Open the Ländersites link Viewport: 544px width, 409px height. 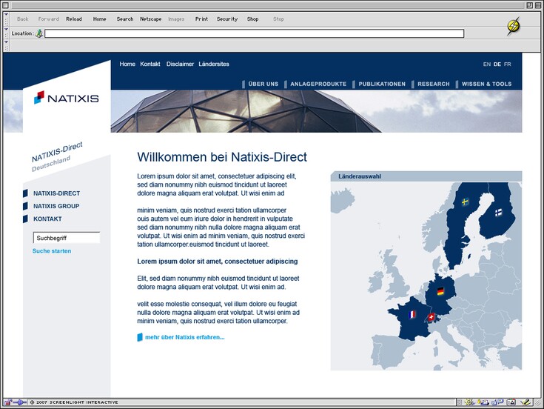[214, 64]
